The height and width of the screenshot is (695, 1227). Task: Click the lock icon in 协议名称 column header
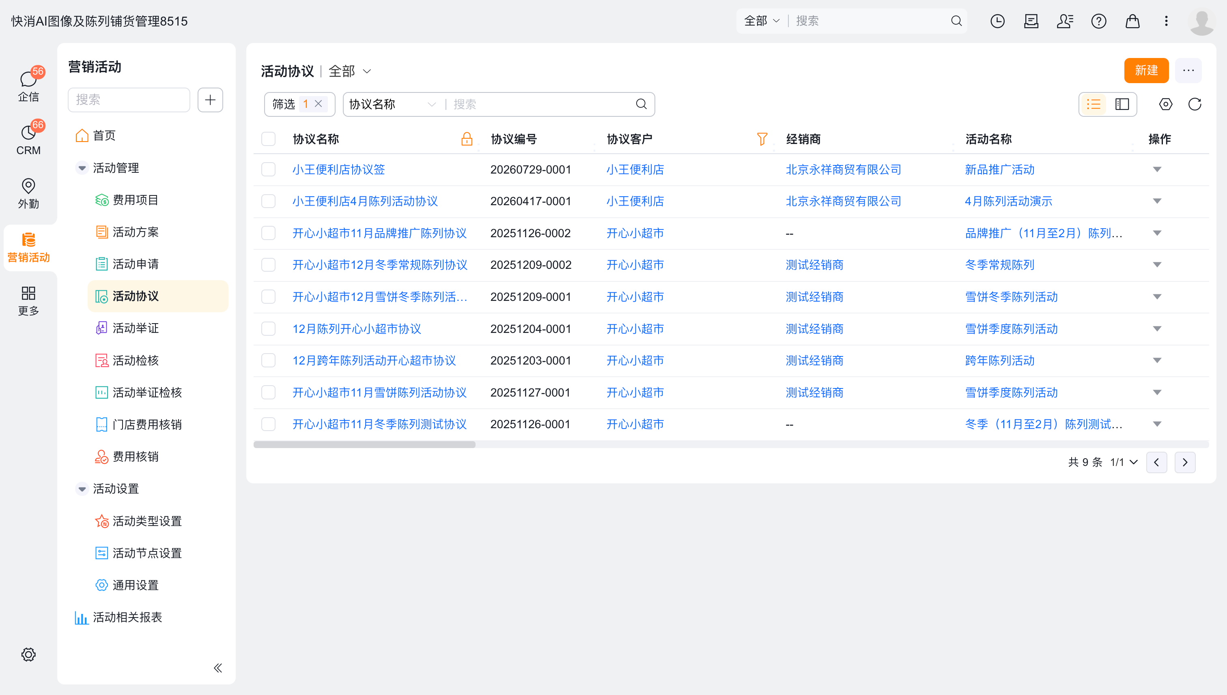coord(467,139)
